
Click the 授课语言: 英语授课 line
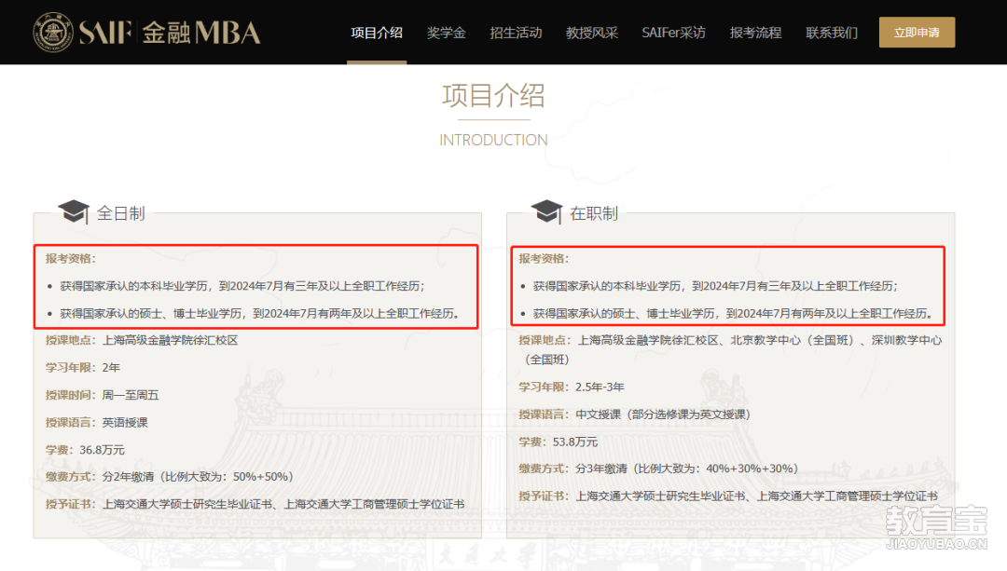click(96, 422)
